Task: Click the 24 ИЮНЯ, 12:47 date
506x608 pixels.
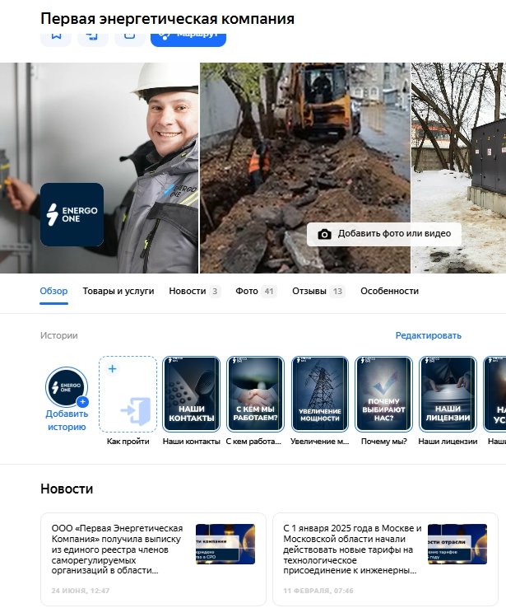Action: point(81,591)
